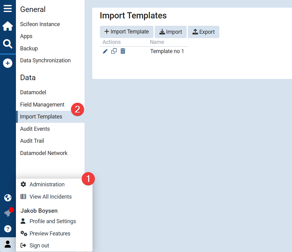Open Audit Trail in sidebar
Viewport: 292px width, 252px height.
point(32,141)
